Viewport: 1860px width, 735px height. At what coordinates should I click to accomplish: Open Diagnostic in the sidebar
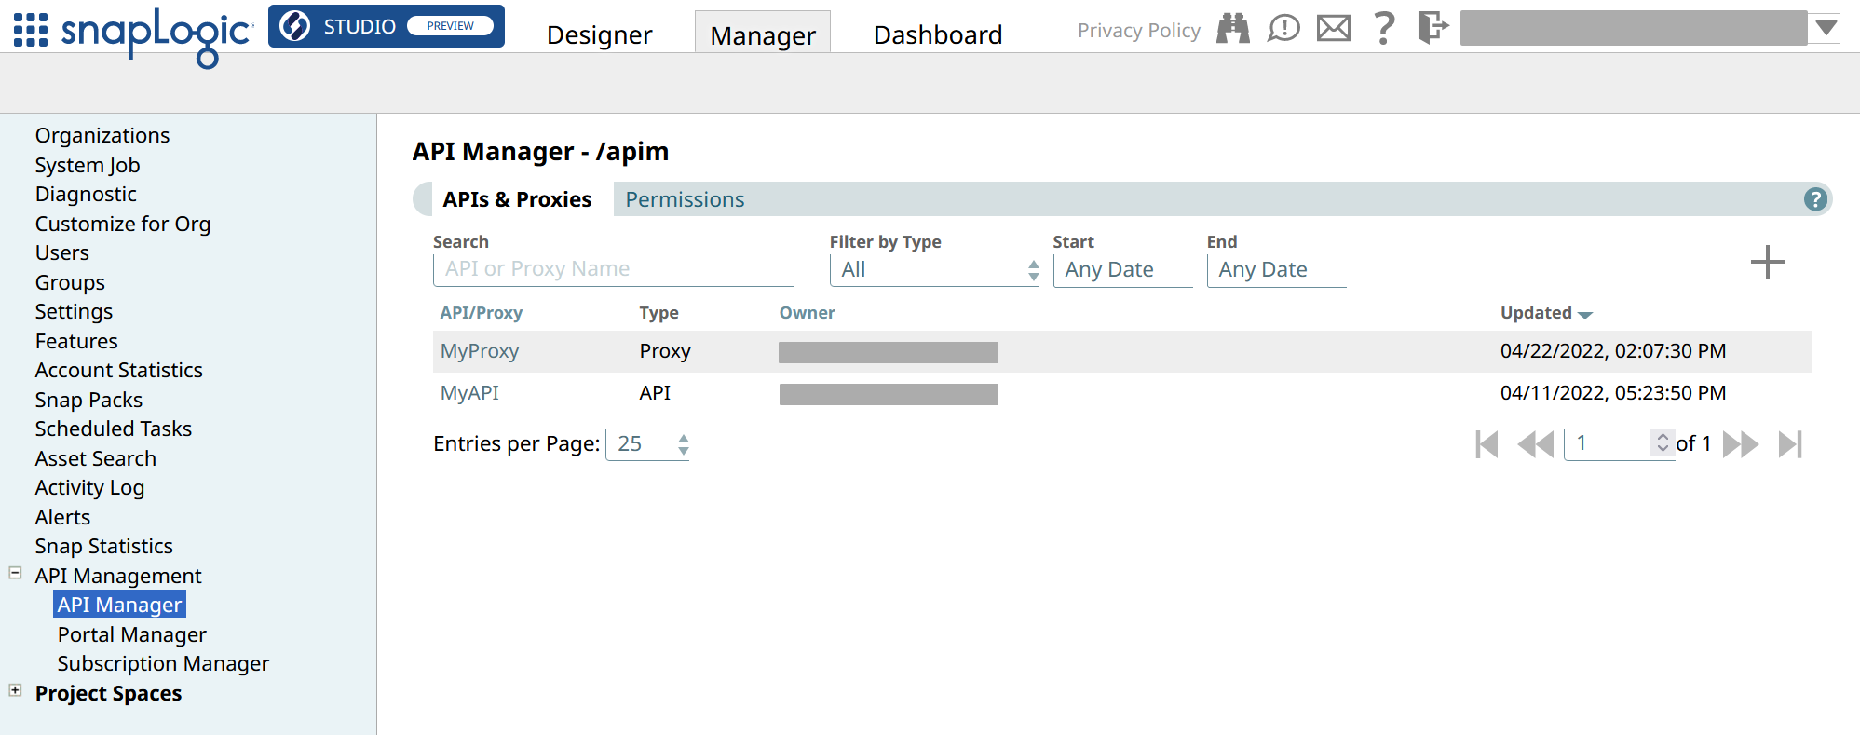[x=86, y=194]
